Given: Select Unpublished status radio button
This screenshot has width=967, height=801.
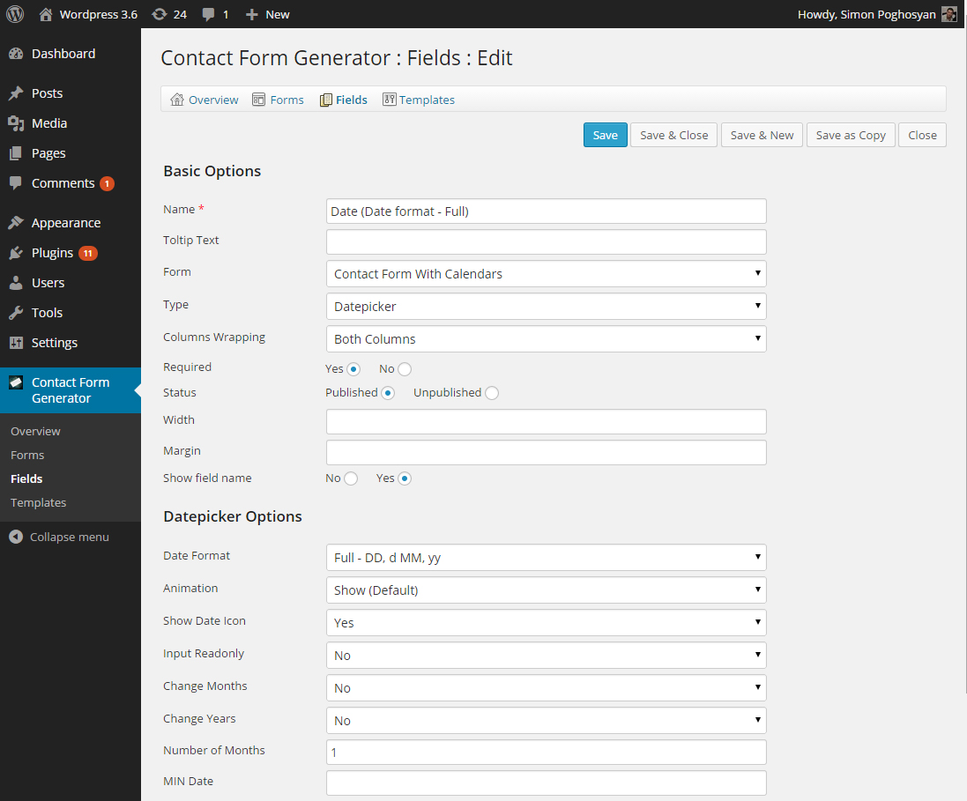Looking at the screenshot, I should (492, 393).
